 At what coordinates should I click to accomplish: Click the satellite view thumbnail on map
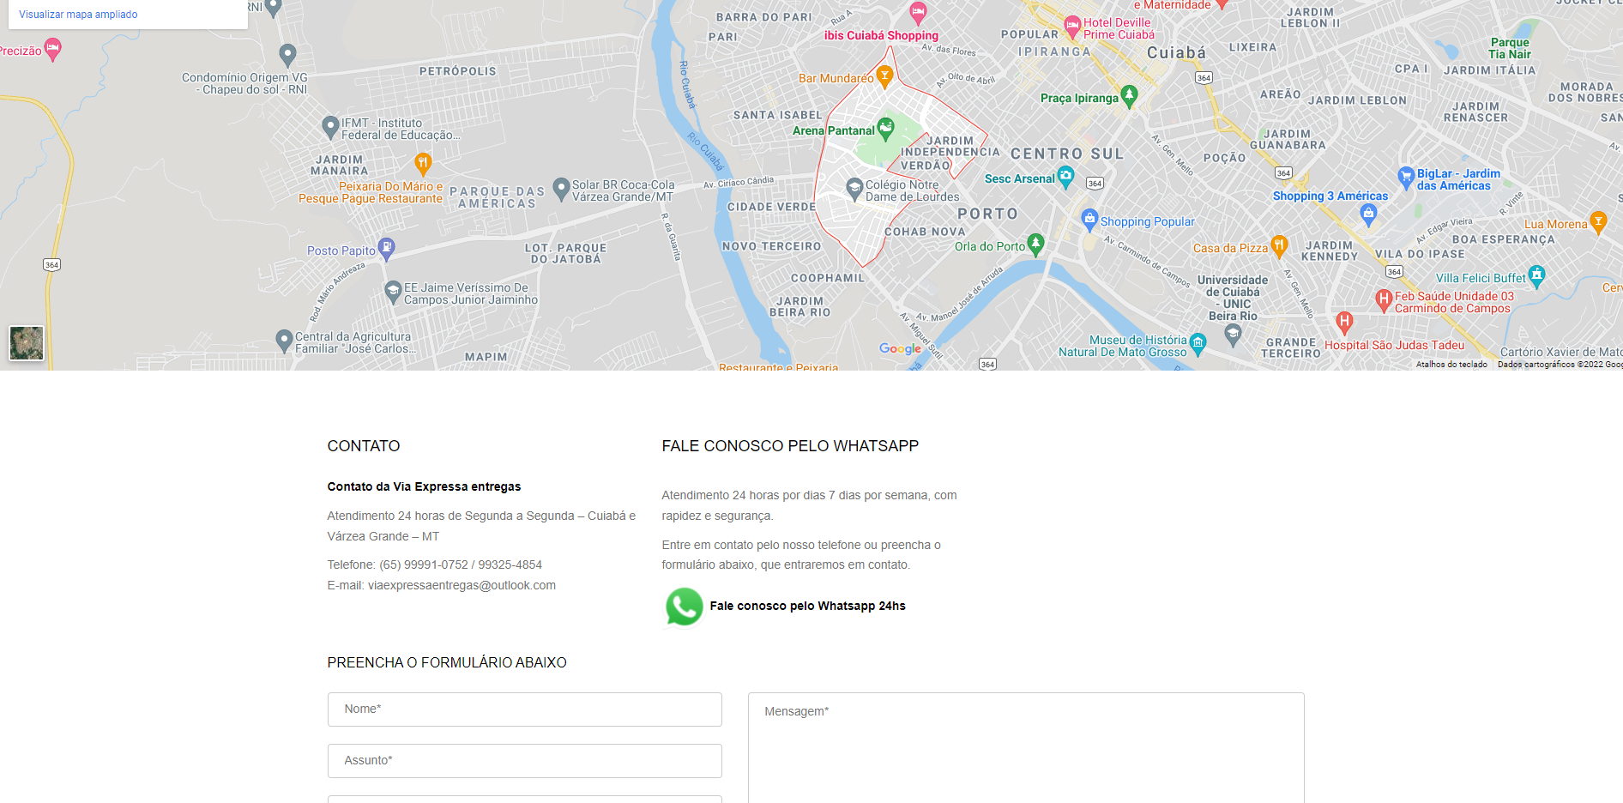[27, 343]
